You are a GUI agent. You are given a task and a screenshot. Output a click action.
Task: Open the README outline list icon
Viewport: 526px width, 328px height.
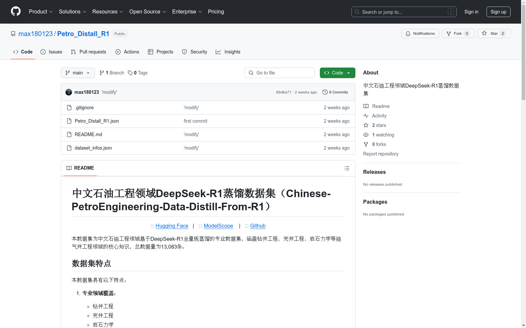tap(347, 168)
